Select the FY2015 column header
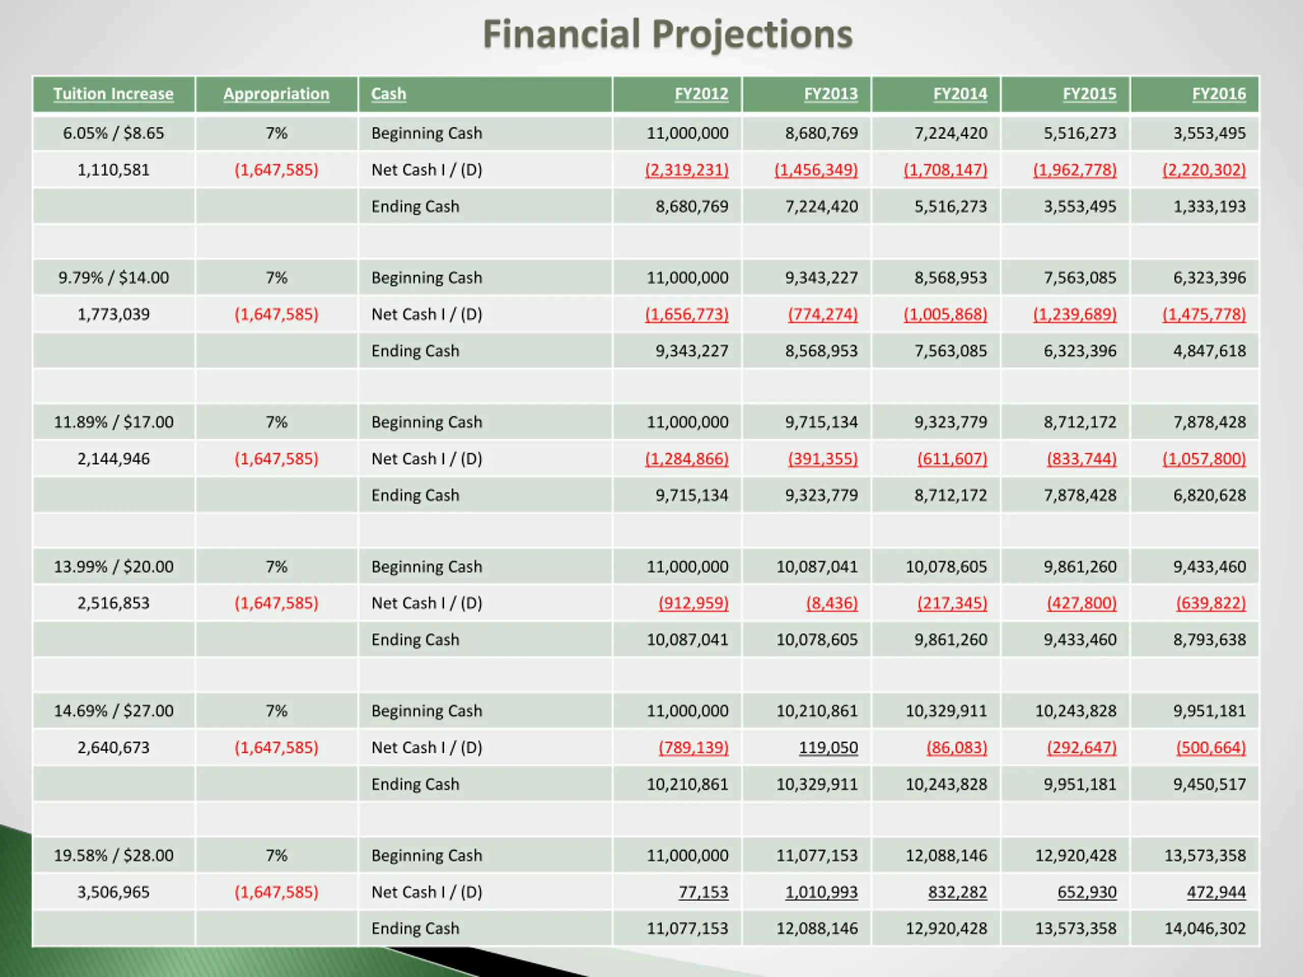Viewport: 1303px width, 977px height. pyautogui.click(x=1089, y=94)
